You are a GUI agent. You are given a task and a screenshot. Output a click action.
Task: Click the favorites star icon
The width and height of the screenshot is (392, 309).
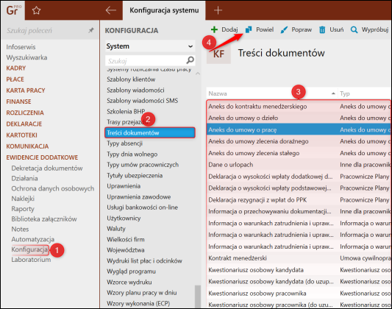(36, 10)
